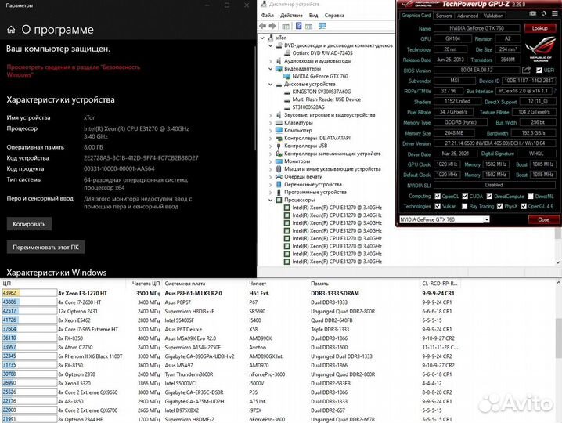This screenshot has height=423, width=562.
Task: Click GPU-Z refresh icon
Action: [x=544, y=13]
